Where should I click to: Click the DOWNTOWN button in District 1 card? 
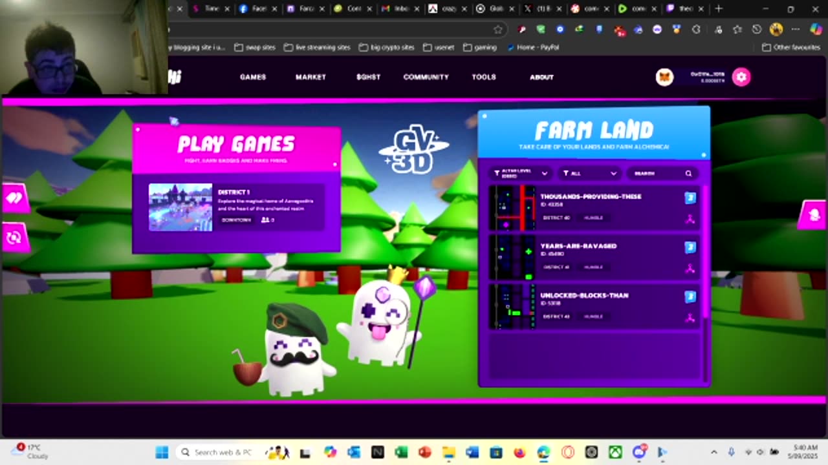pos(236,220)
